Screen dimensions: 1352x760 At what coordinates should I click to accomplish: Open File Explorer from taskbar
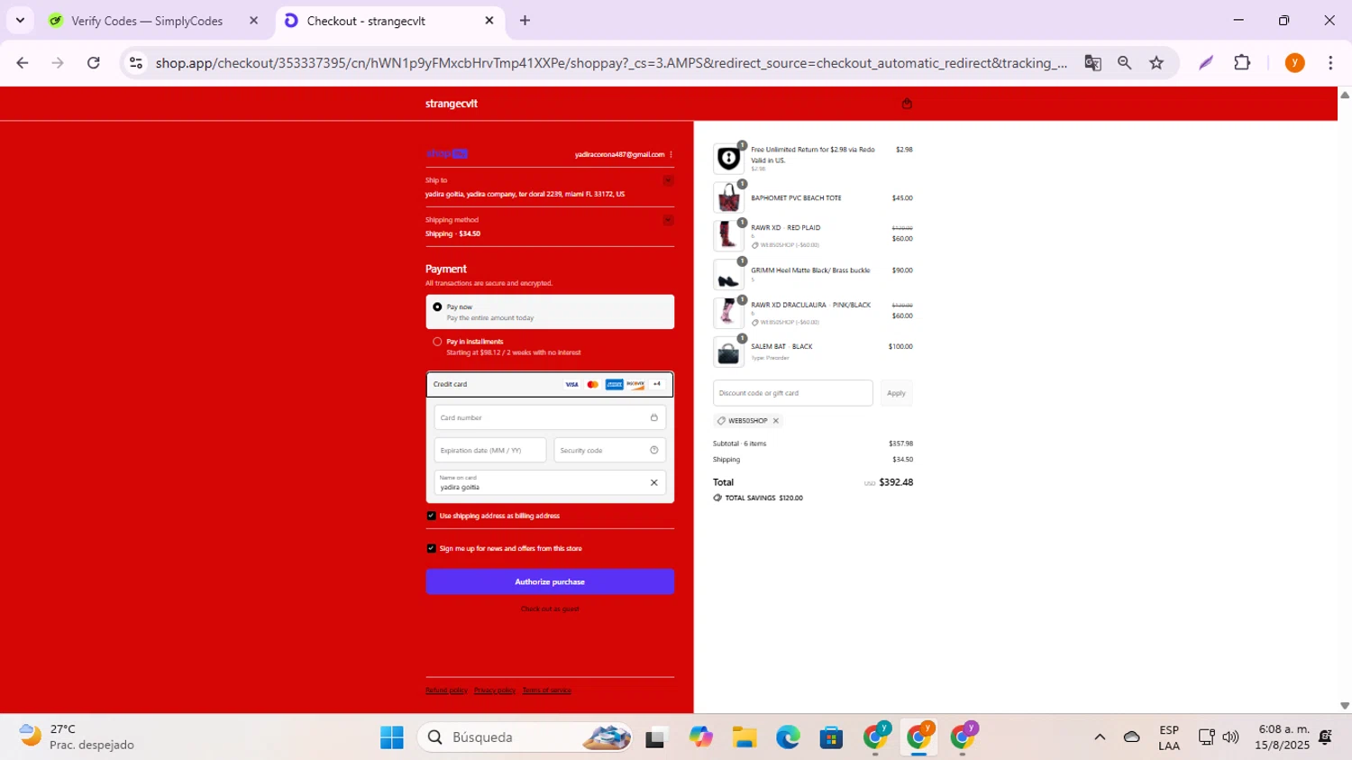(745, 737)
